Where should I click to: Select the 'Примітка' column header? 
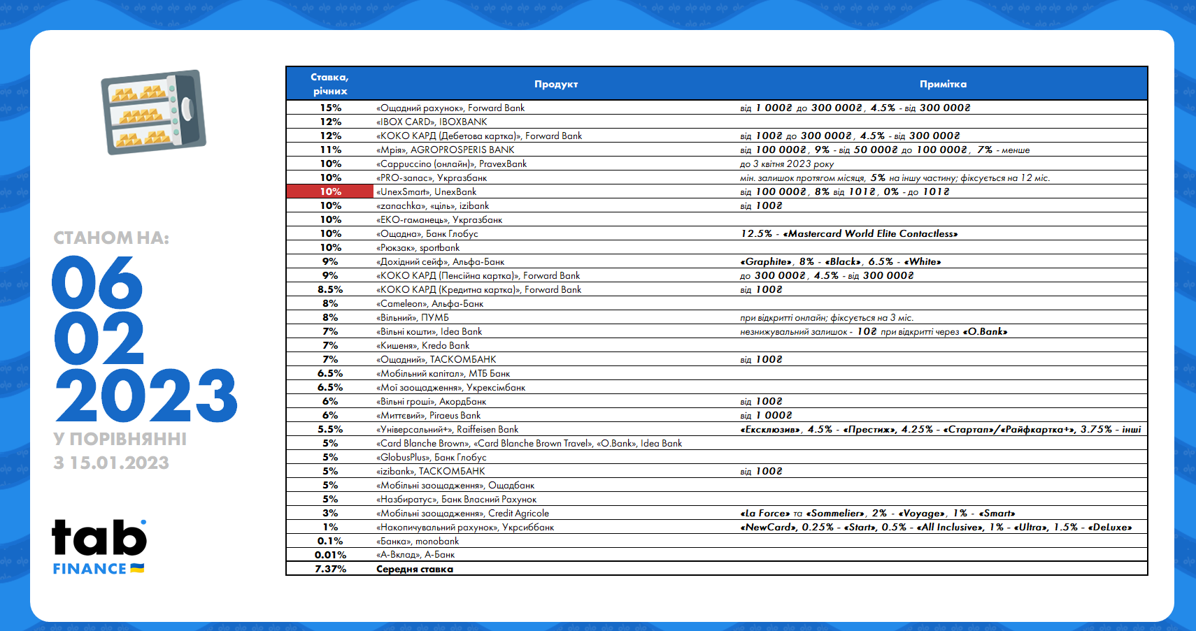pyautogui.click(x=943, y=84)
